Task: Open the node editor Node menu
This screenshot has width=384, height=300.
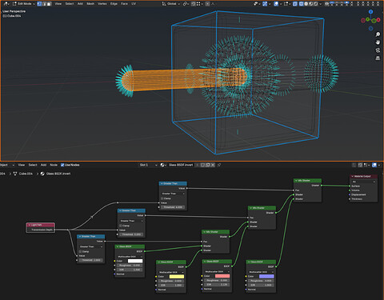Action: click(54, 165)
